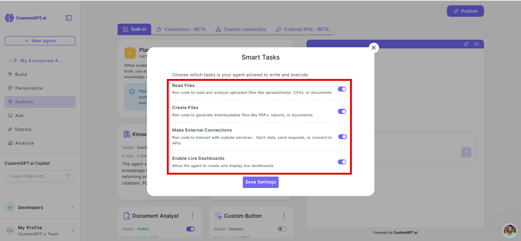Open Document Analyst three-dot menu

pyautogui.click(x=192, y=216)
